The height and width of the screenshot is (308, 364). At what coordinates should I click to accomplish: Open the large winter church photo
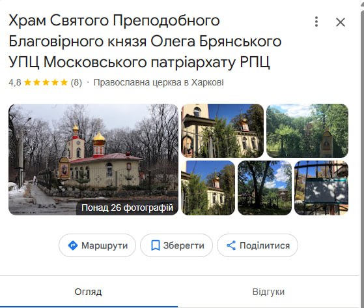tap(93, 159)
